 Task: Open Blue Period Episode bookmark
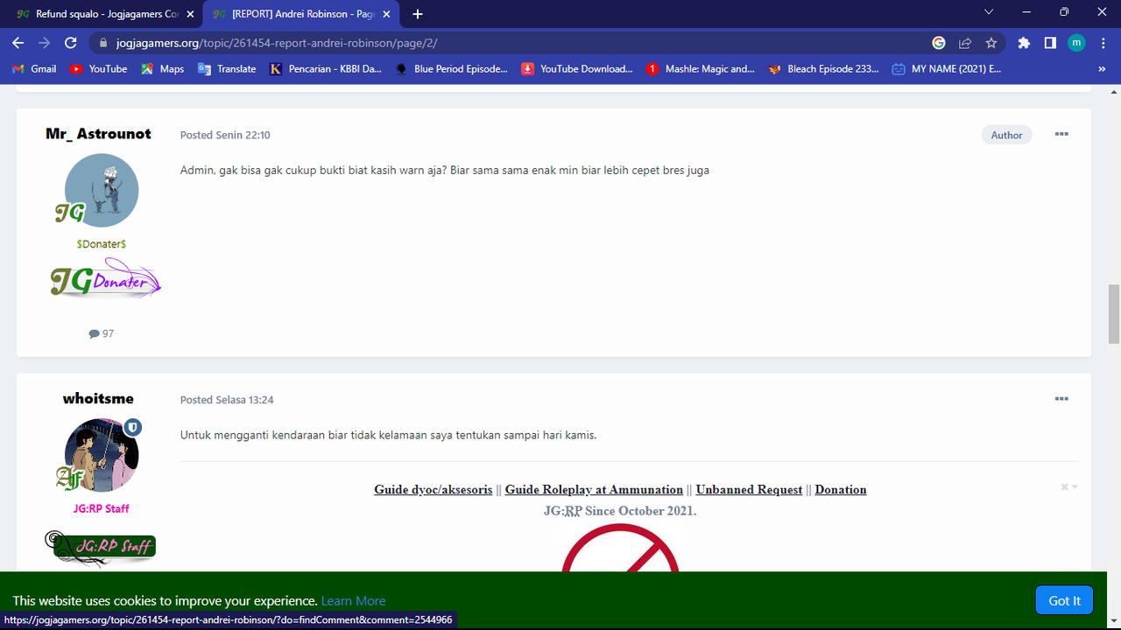[452, 69]
